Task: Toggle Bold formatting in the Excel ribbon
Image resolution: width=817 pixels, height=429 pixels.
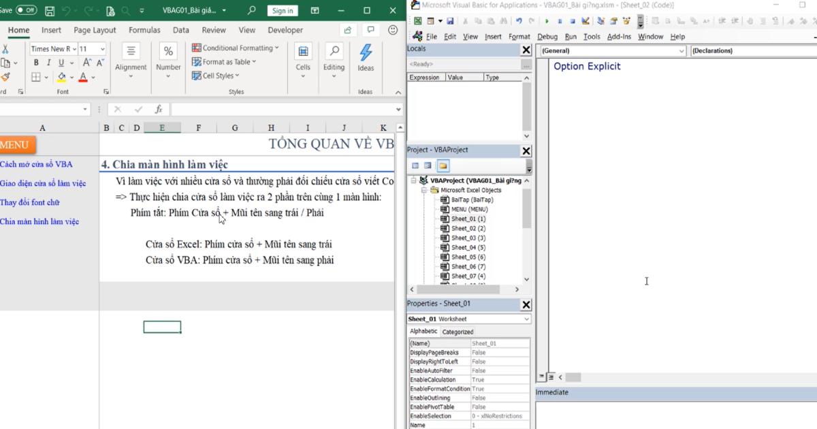Action: [35, 62]
